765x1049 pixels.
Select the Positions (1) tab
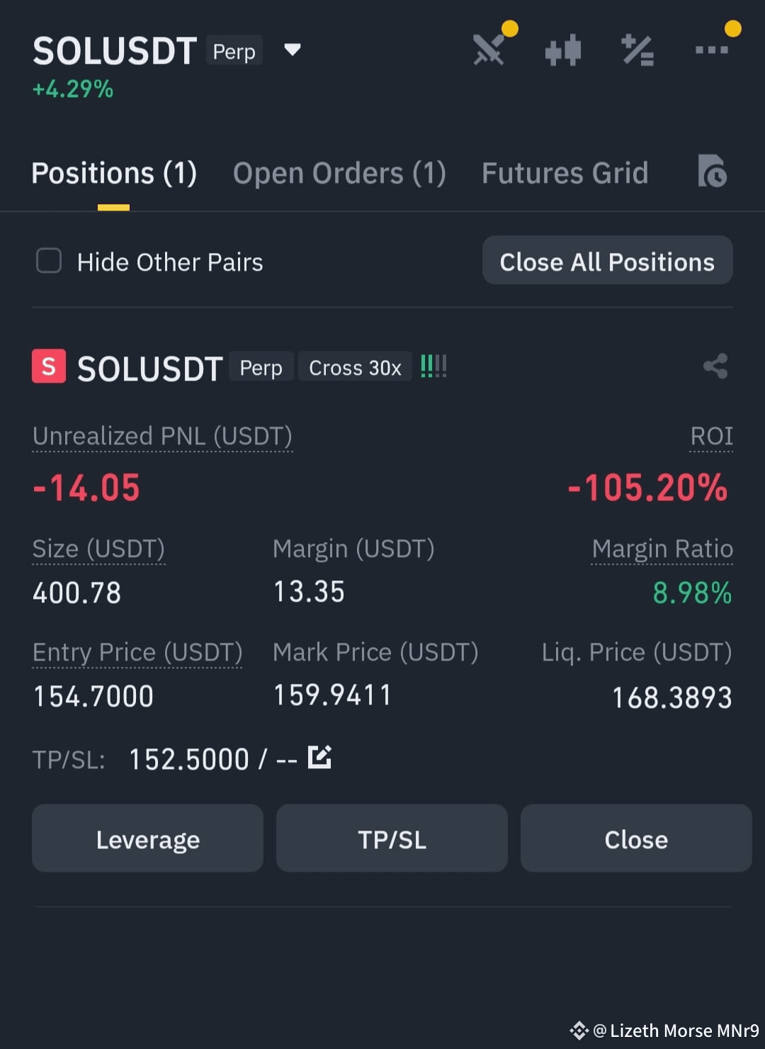coord(114,173)
